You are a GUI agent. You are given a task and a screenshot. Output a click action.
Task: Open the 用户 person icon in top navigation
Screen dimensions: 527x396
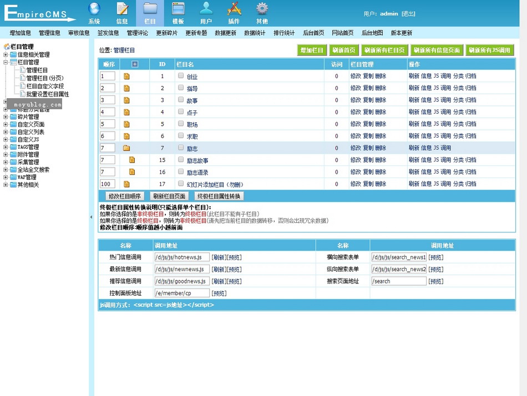click(x=206, y=9)
